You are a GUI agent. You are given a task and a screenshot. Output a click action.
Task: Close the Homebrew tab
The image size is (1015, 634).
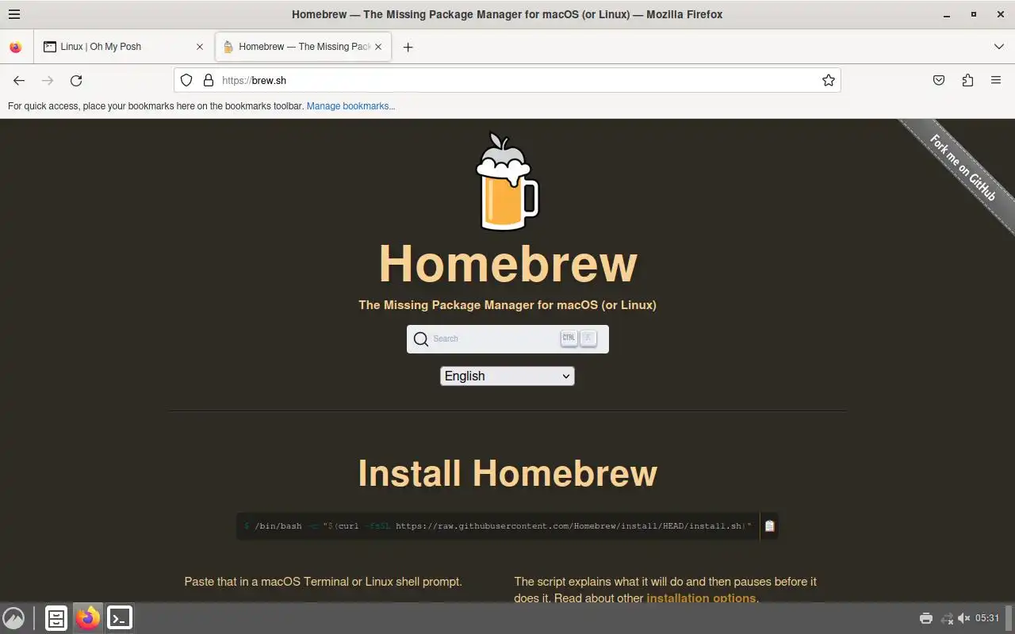(x=378, y=47)
